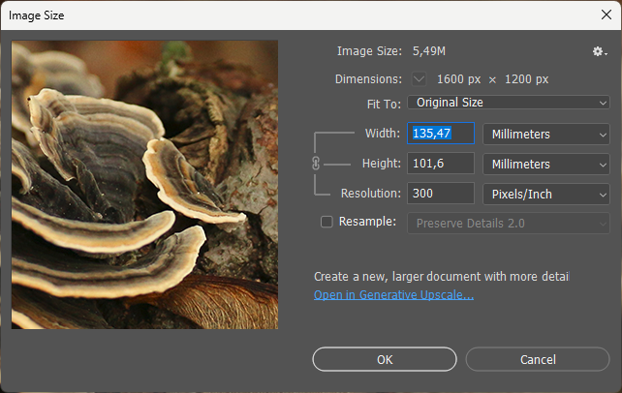622x393 pixels.
Task: Open the Fit To Original Size dropdown
Action: click(x=508, y=103)
